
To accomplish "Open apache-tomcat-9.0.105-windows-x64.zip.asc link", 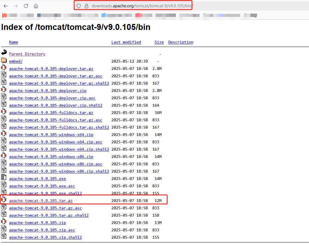I will pos(56,142).
